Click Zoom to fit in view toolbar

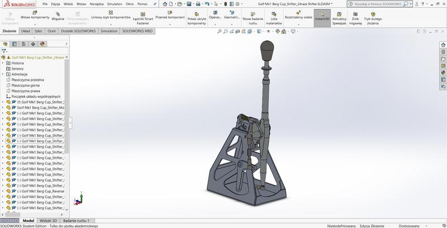pos(219,31)
